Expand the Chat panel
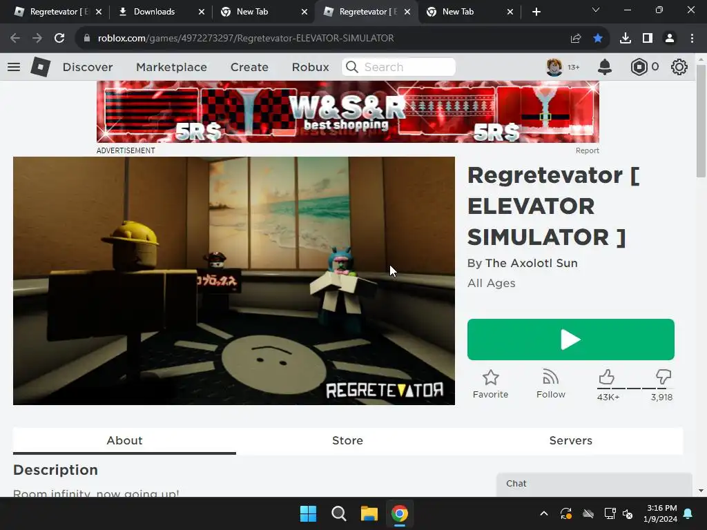This screenshot has width=707, height=530. 594,484
